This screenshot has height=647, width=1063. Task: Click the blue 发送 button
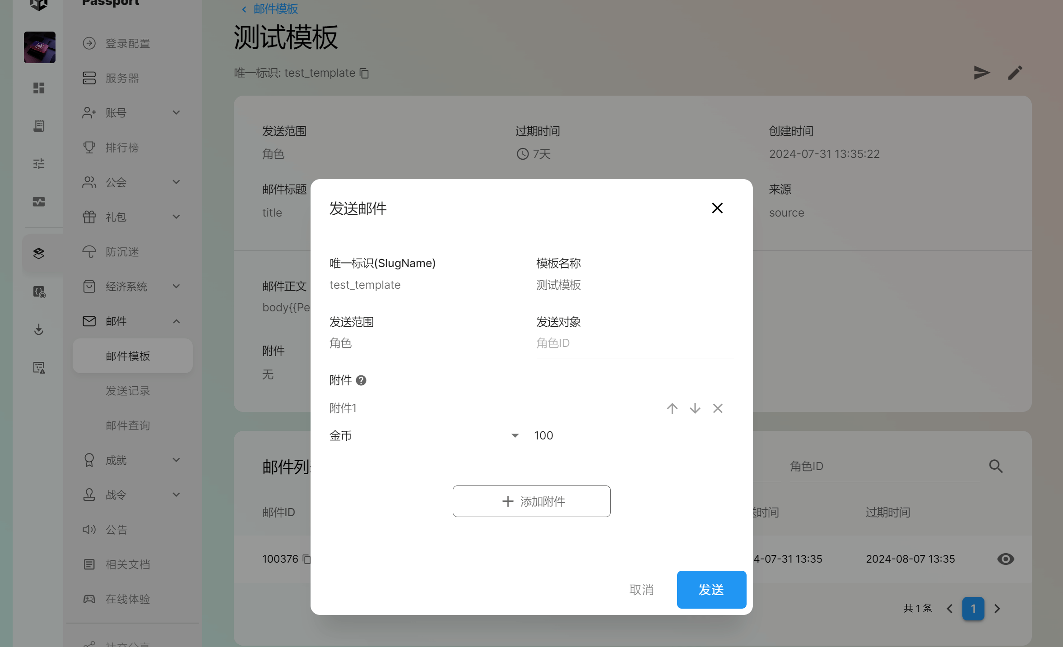[711, 590]
